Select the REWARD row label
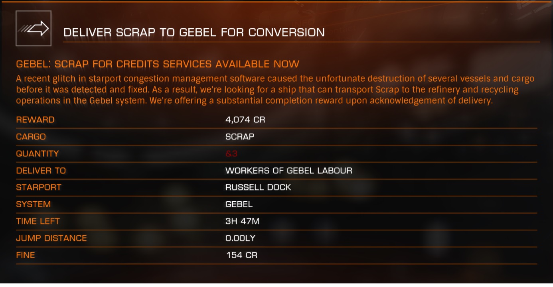This screenshot has height=287, width=553. coord(35,120)
